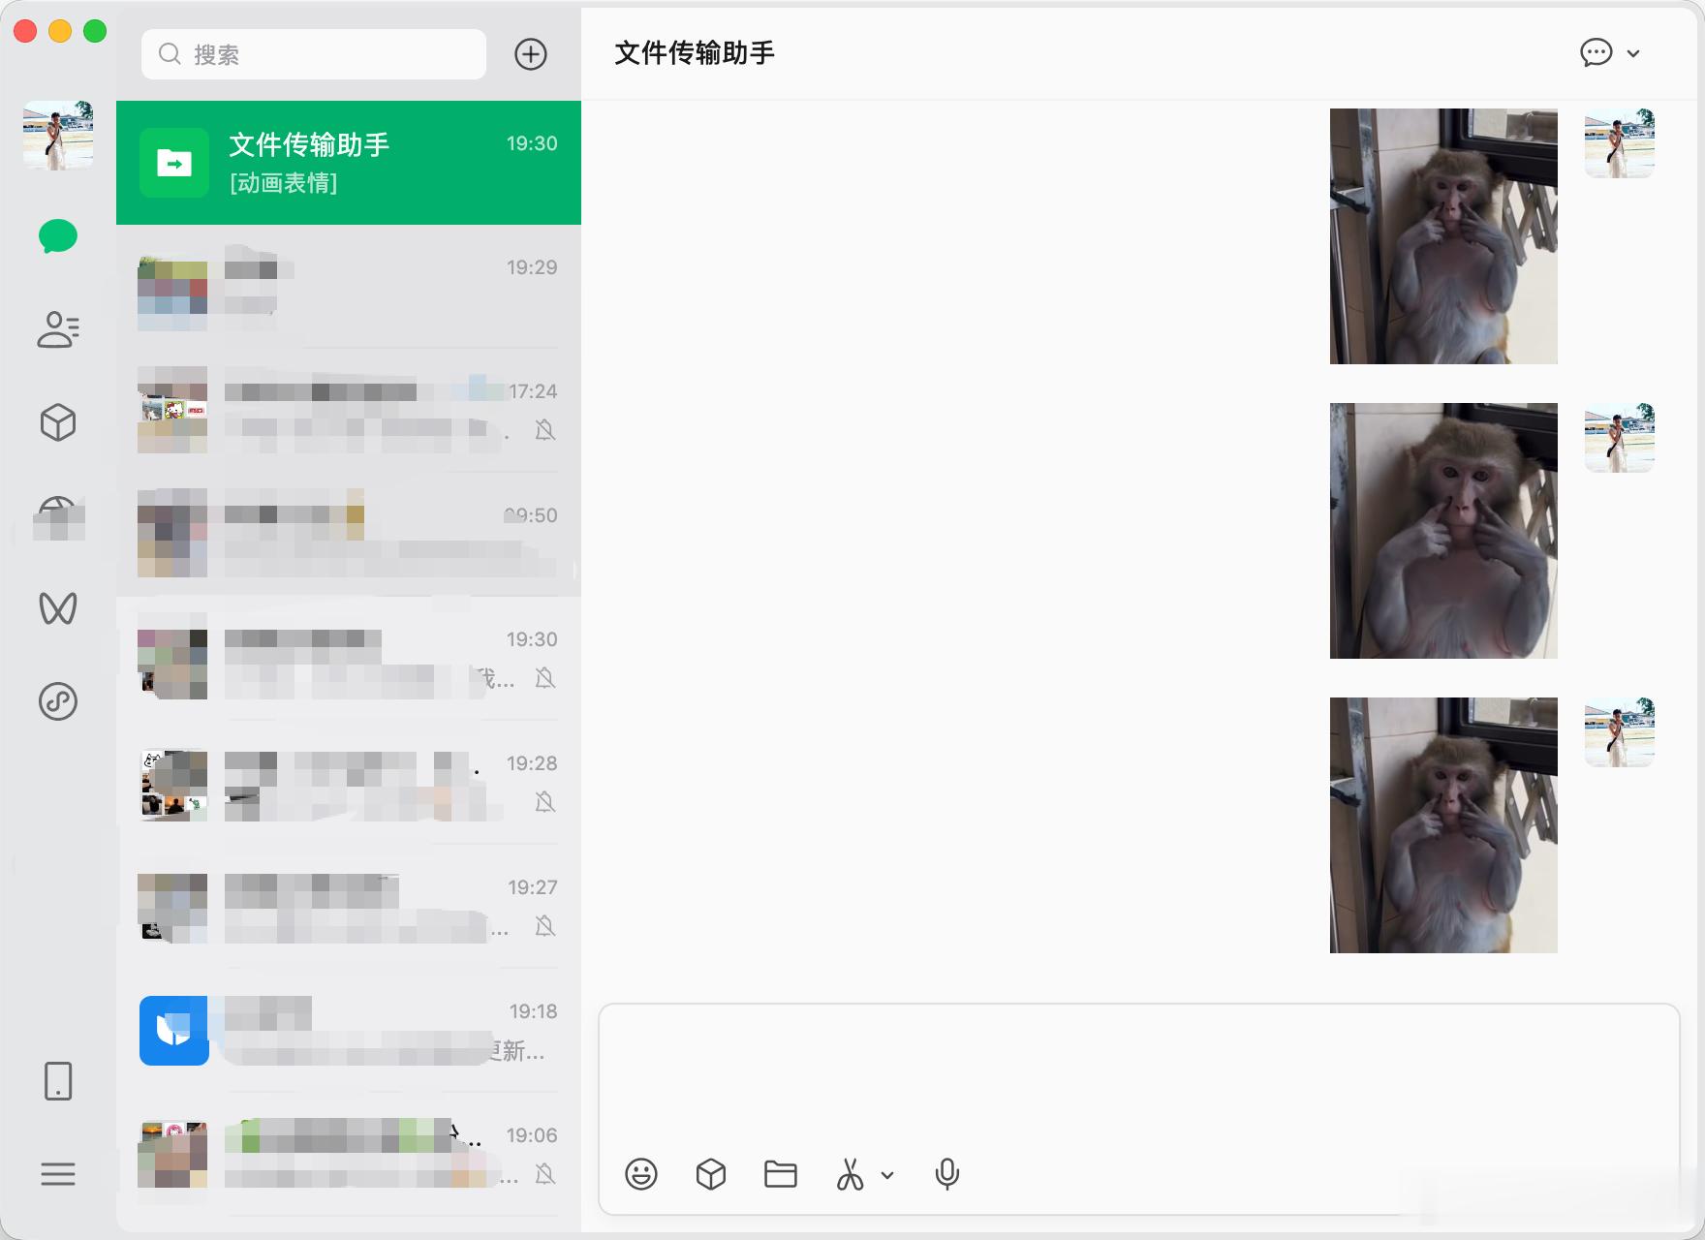This screenshot has height=1240, width=1705.
Task: Click the plus button to start chat
Action: click(531, 54)
